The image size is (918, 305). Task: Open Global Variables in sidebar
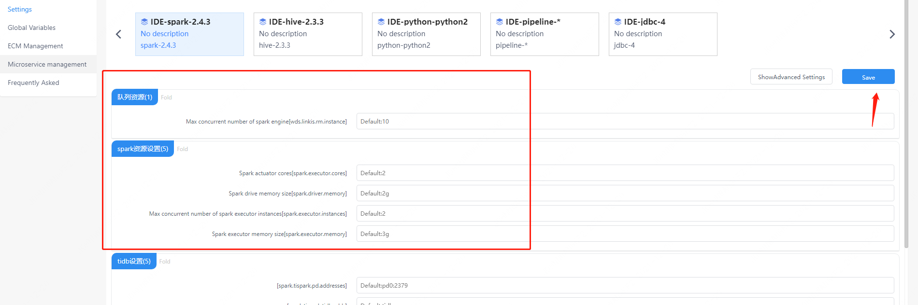pyautogui.click(x=32, y=28)
